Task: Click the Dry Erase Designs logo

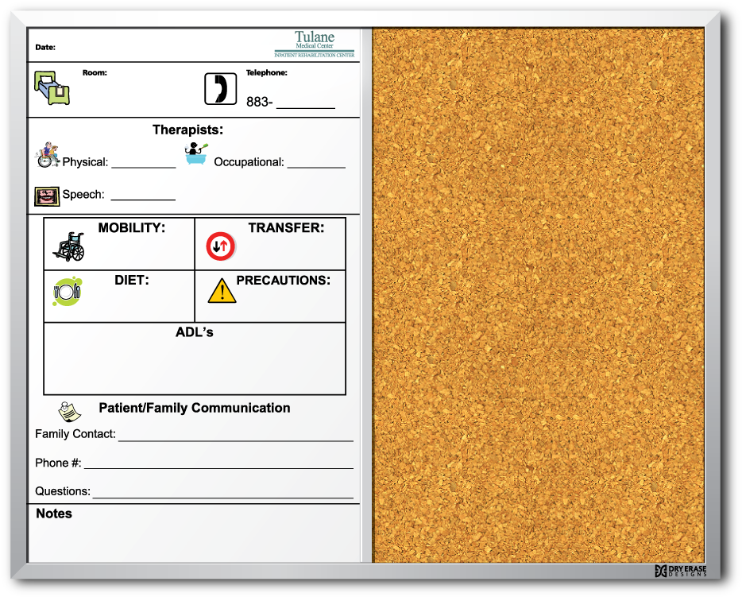Action: 681,571
